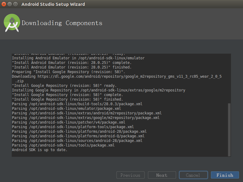Screen dimensions: 243x182
Task: Click the Google Repository 'finished.' log line
Action: pos(68,99)
